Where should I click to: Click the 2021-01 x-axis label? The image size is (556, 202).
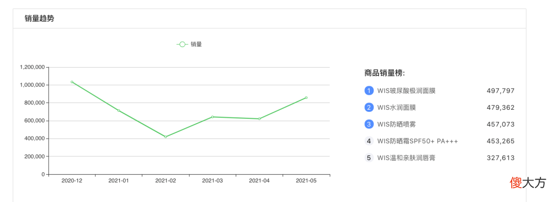coord(119,180)
